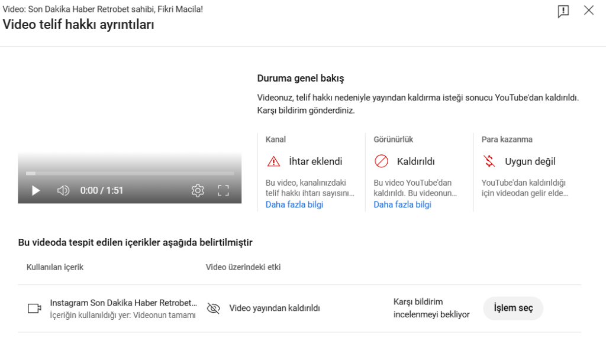The image size is (606, 344).
Task: Select the text "Video yayından kaldırıldı"
Action: 275,308
